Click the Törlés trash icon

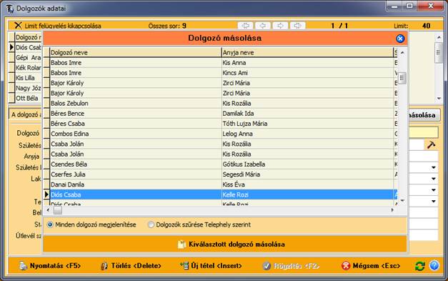point(104,266)
